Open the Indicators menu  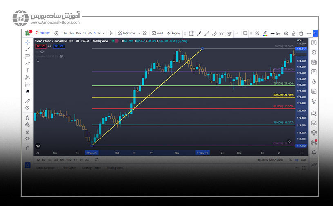(x=128, y=33)
